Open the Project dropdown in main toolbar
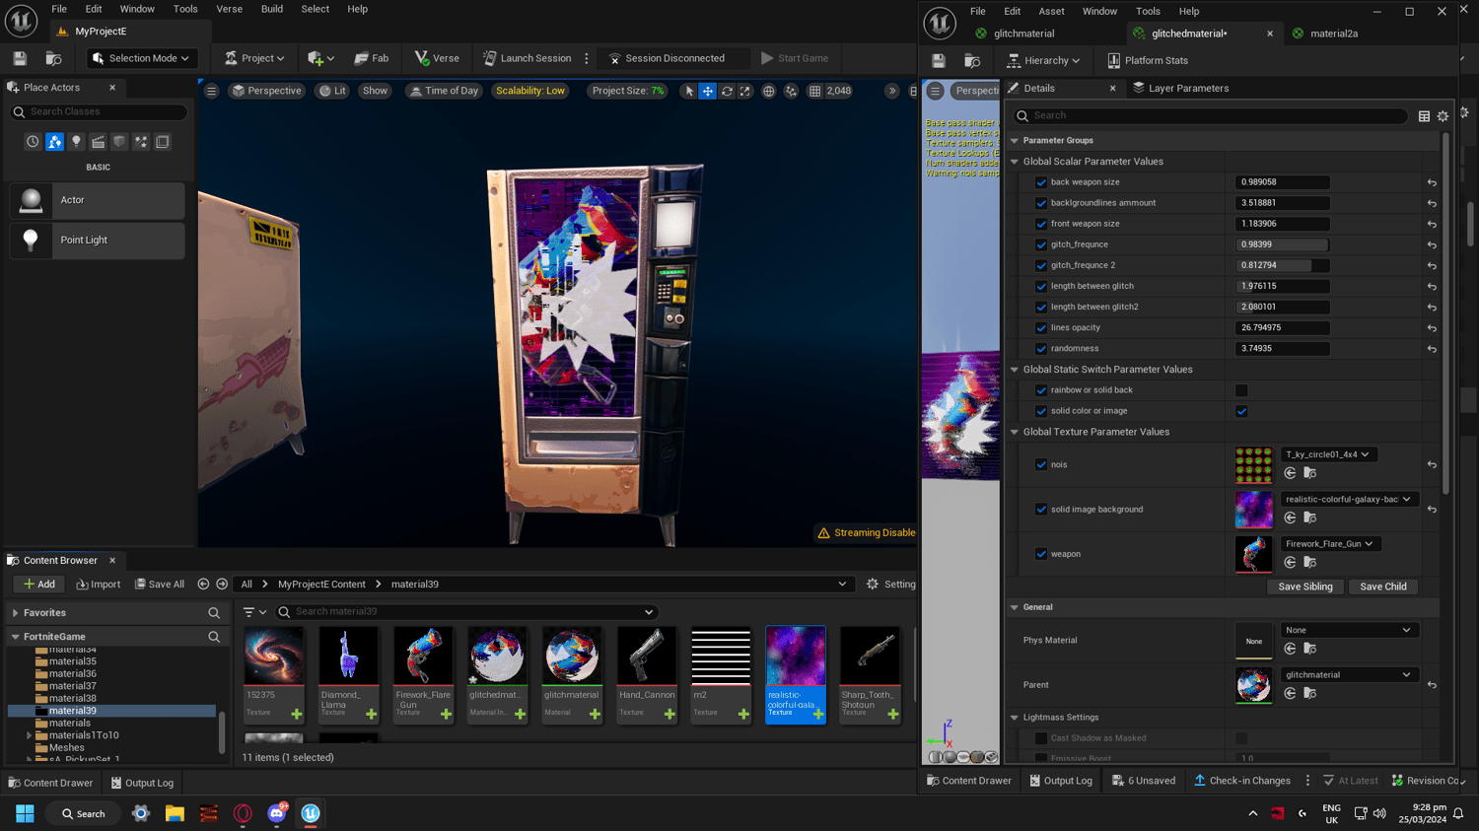The image size is (1479, 831). (x=254, y=58)
